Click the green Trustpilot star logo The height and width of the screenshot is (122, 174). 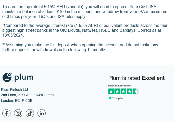tap(110, 98)
